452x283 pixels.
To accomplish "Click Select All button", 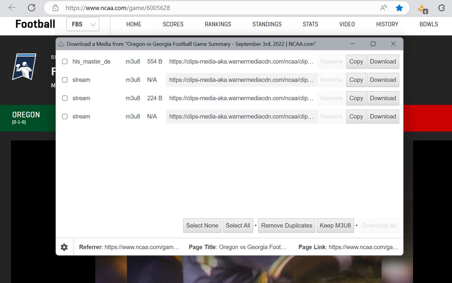I will coord(238,226).
